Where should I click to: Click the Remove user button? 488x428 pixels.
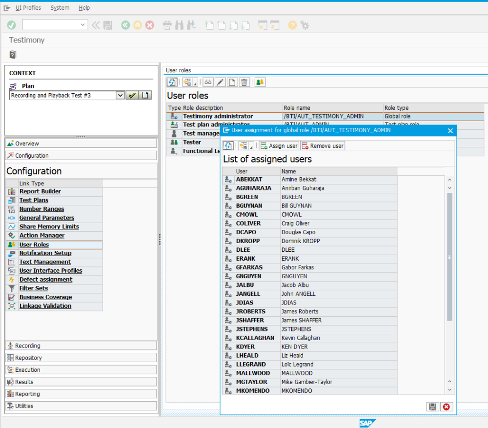tap(322, 146)
